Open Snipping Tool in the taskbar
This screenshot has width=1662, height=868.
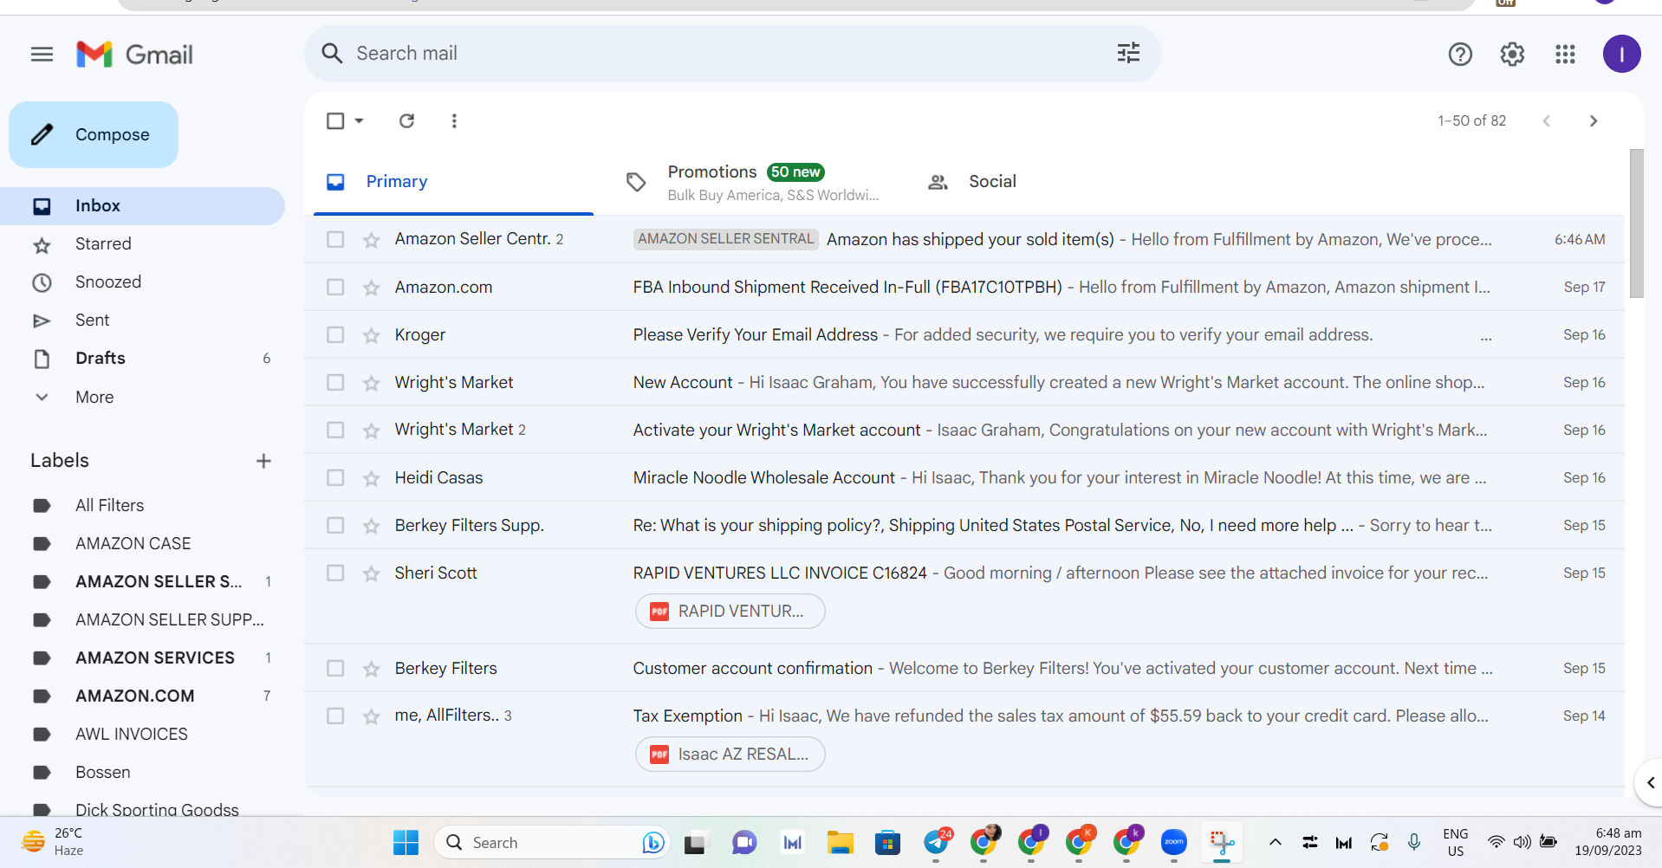(x=1222, y=842)
